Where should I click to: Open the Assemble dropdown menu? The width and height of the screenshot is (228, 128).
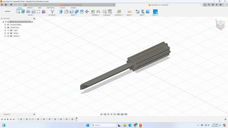95,15
